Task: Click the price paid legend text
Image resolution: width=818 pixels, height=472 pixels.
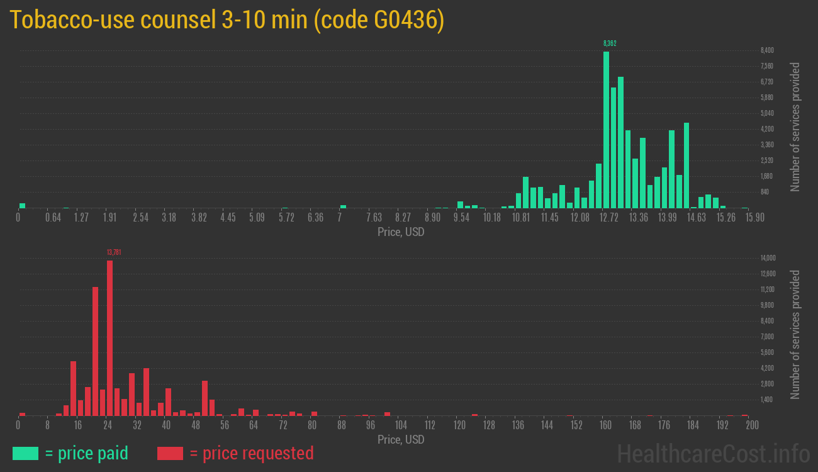Action: click(87, 453)
